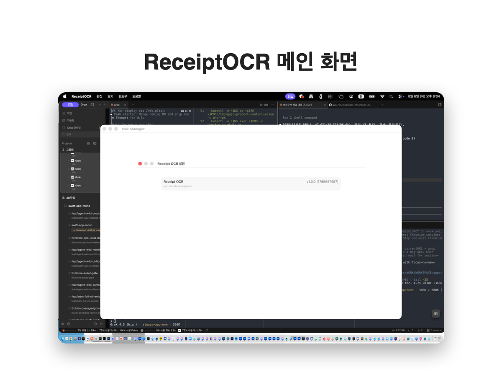Add new tab after icecream-chromium tab
Viewport: 502px width, 377px height.
[382, 105]
